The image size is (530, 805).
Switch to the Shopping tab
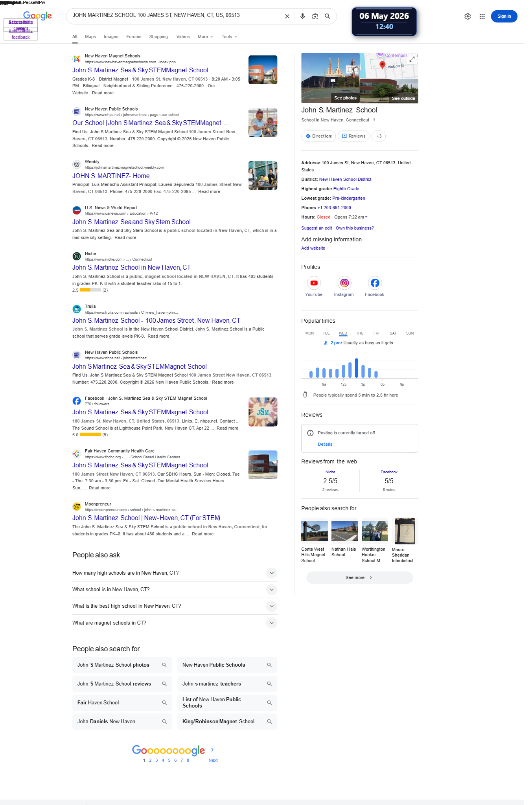click(x=158, y=37)
